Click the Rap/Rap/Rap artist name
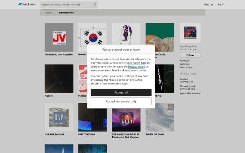The image size is (245, 153). click(188, 47)
